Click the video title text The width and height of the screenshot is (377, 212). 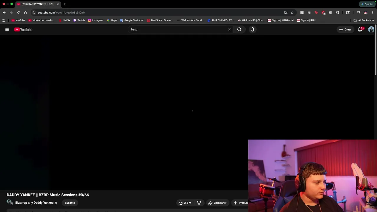(48, 195)
